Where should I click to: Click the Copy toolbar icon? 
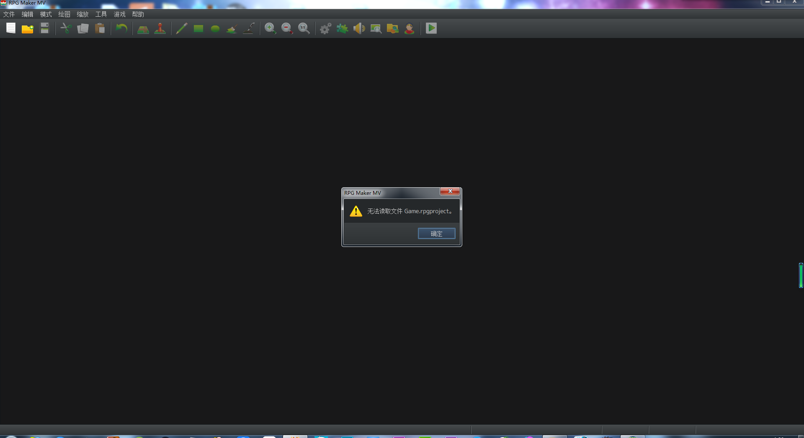point(83,28)
